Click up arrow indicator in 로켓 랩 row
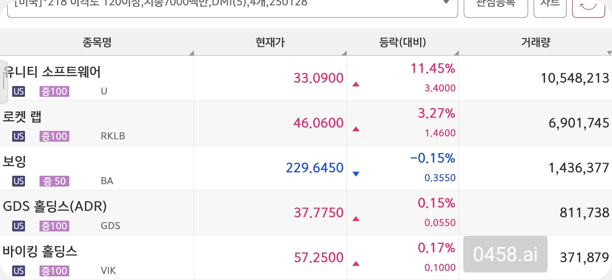 [x=356, y=129]
